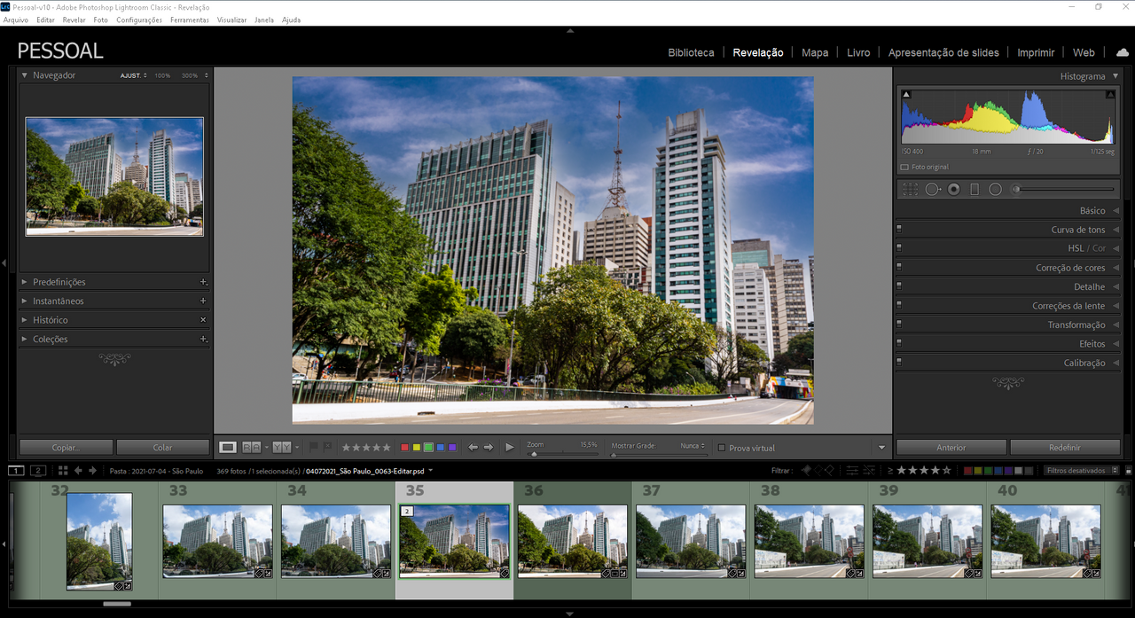Viewport: 1135px width, 618px height.
Task: Click the Copiar button
Action: [x=66, y=448]
